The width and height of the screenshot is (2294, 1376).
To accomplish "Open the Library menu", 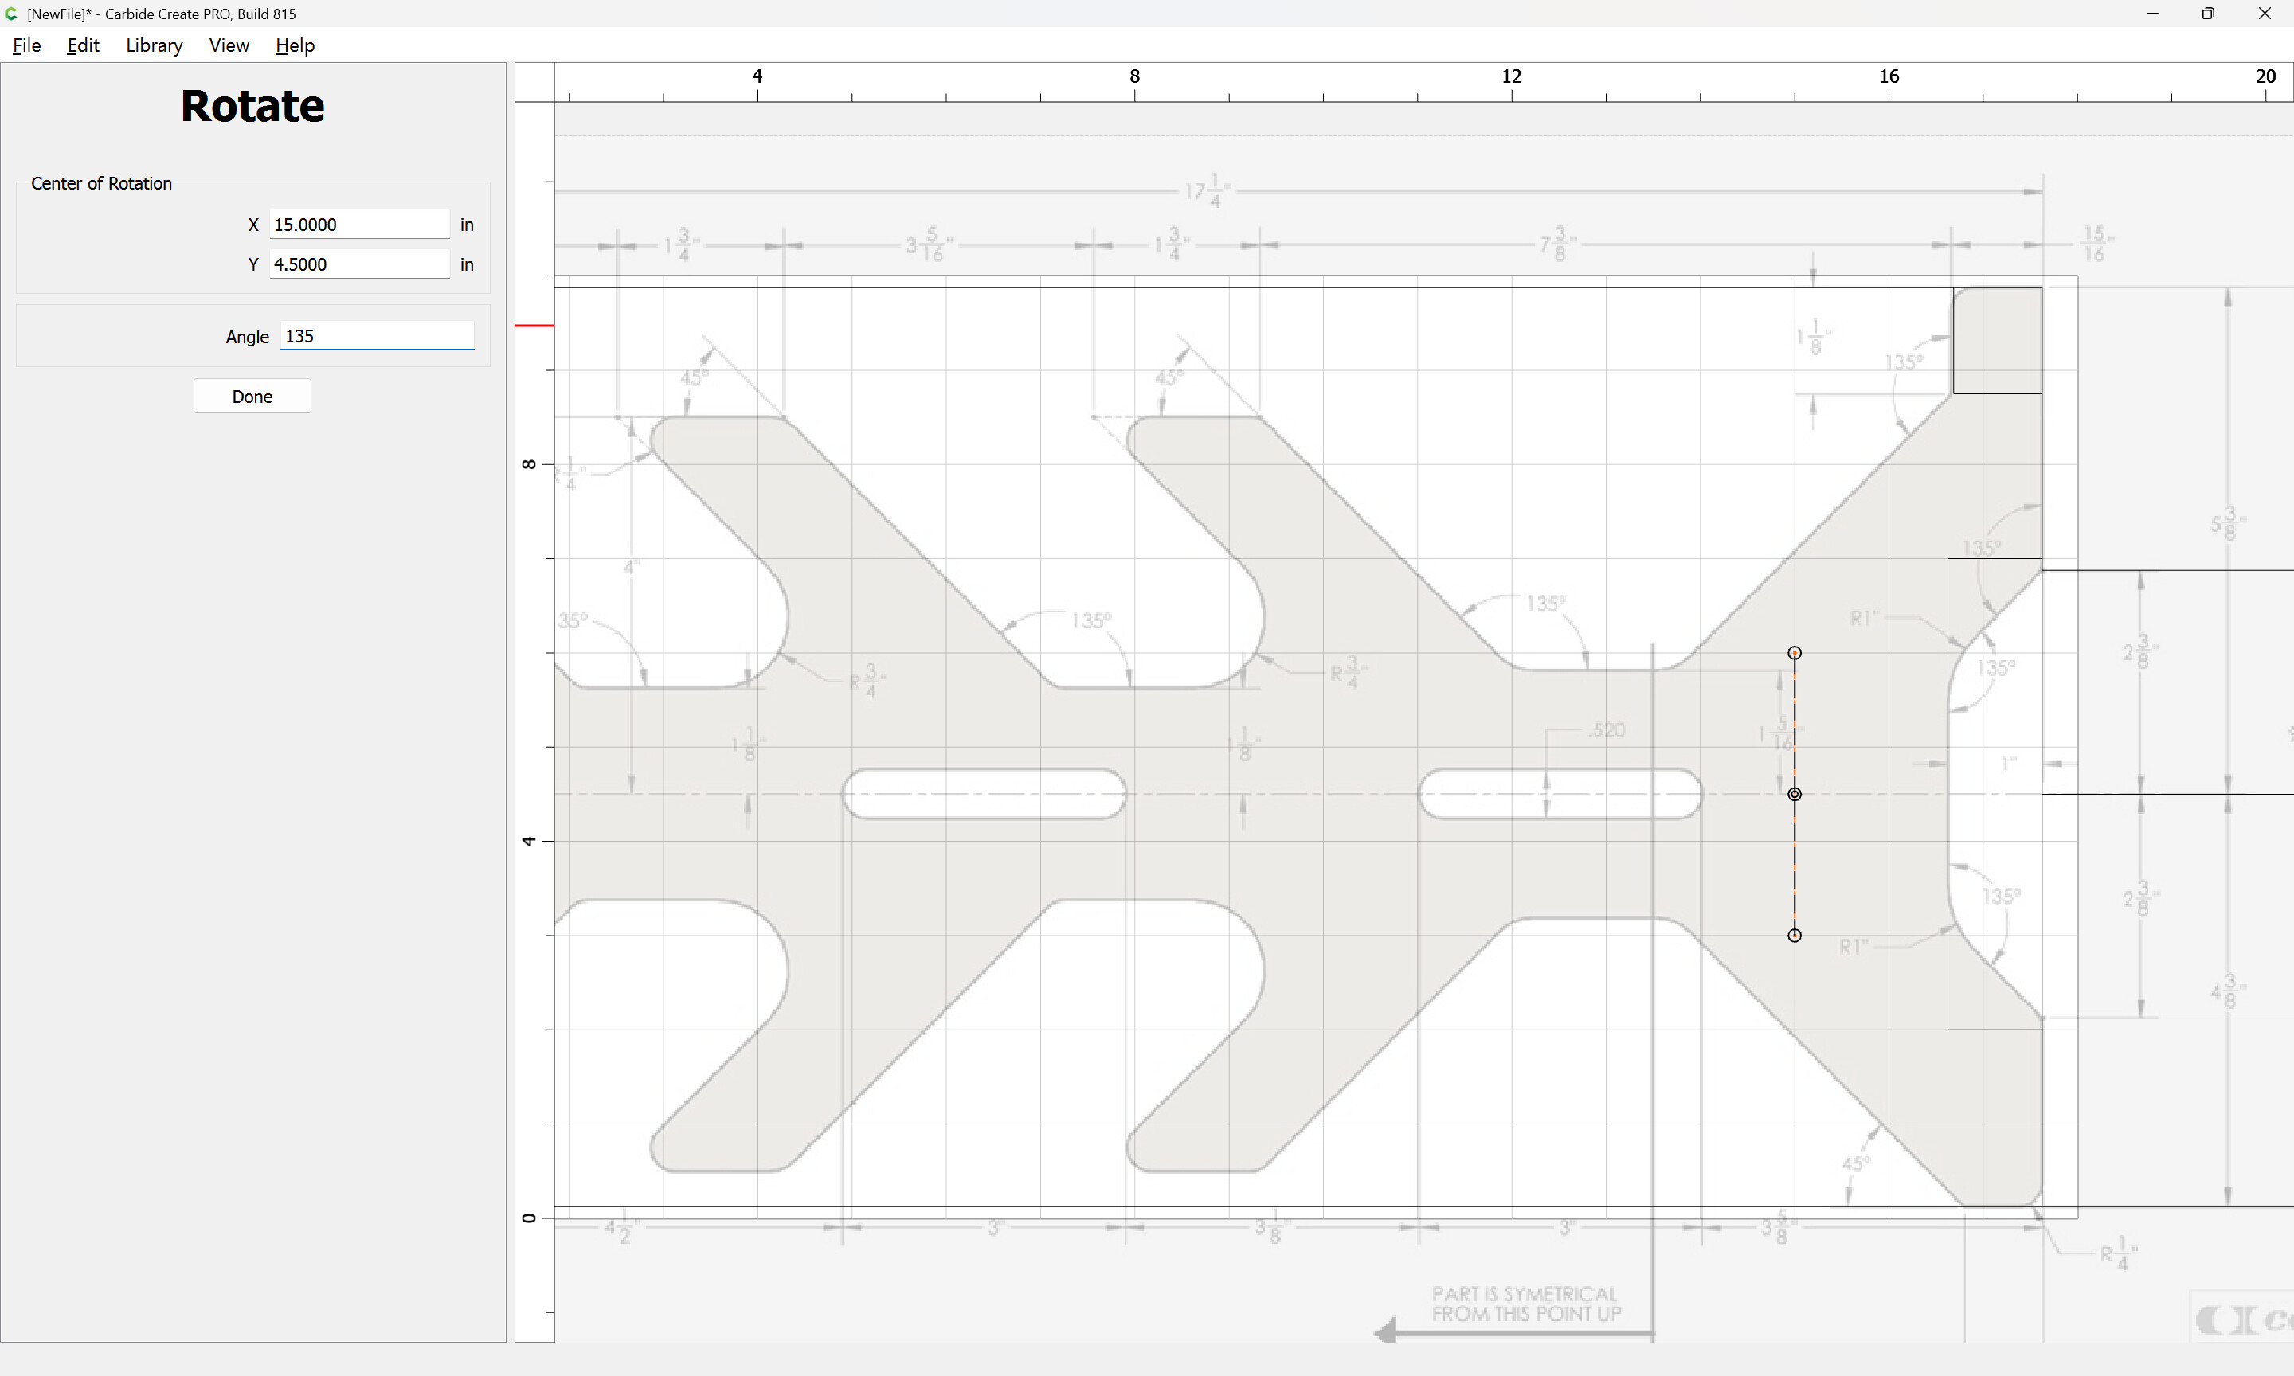I will coord(154,45).
